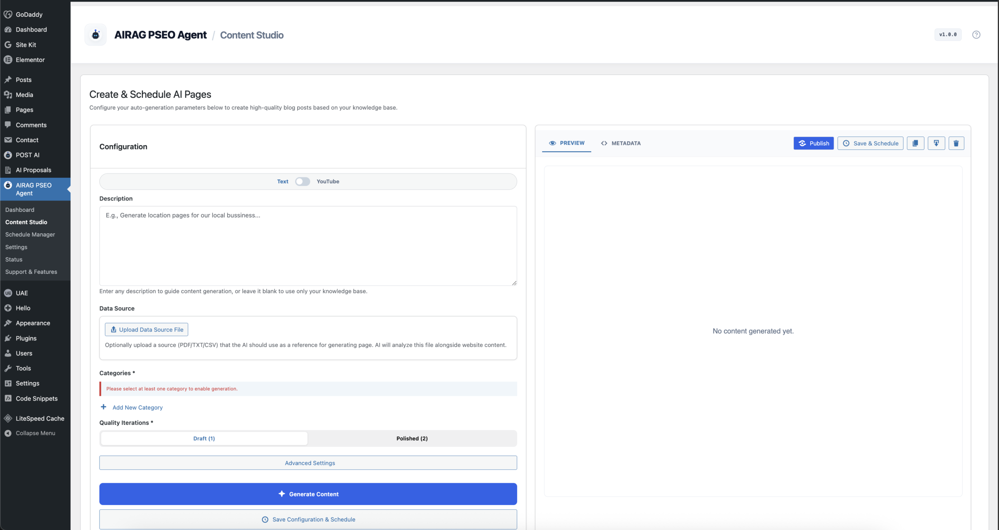Click the AIRAG PSEO Agent robot logo

coord(96,35)
